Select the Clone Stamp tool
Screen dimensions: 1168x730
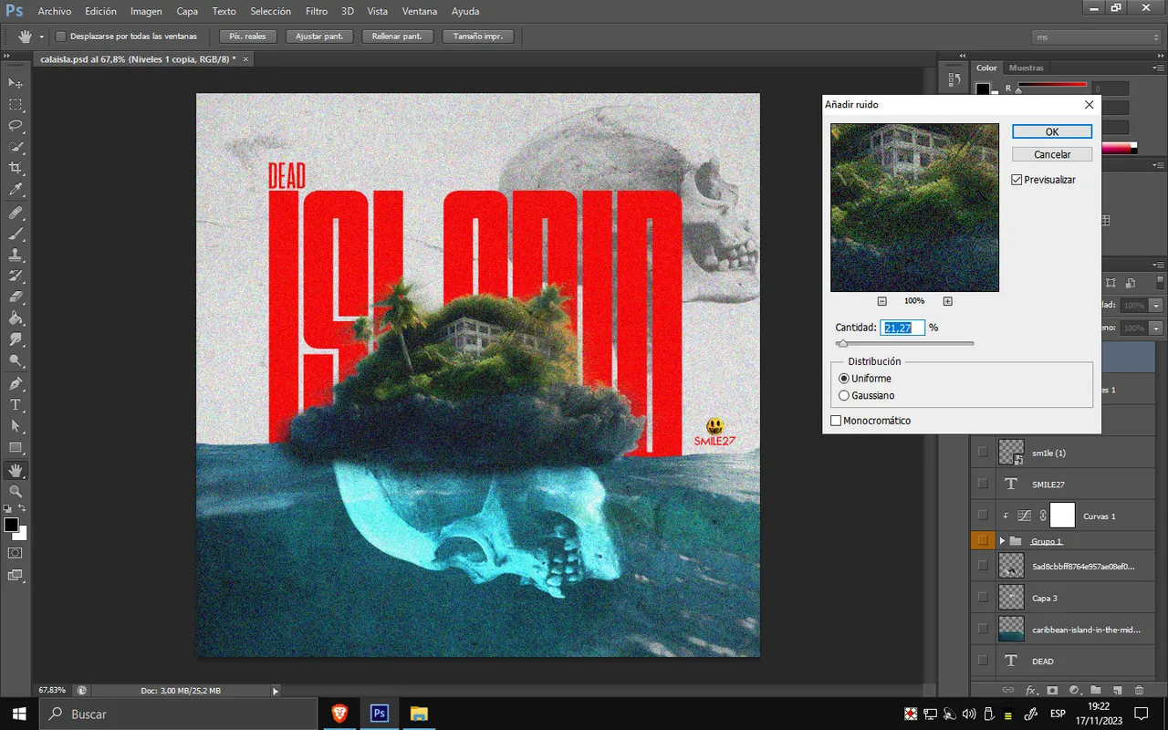16,255
